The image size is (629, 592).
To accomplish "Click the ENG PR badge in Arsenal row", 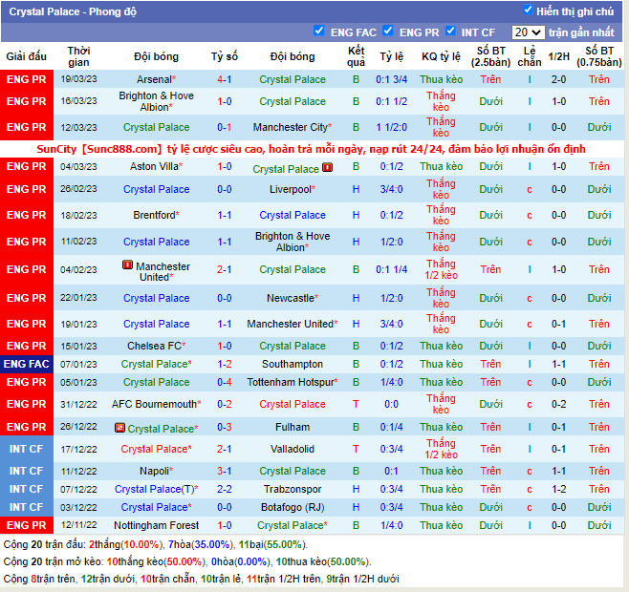I will click(x=26, y=79).
